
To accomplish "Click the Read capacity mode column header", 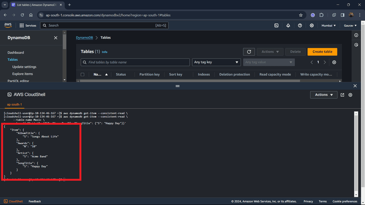I will coord(275,75).
